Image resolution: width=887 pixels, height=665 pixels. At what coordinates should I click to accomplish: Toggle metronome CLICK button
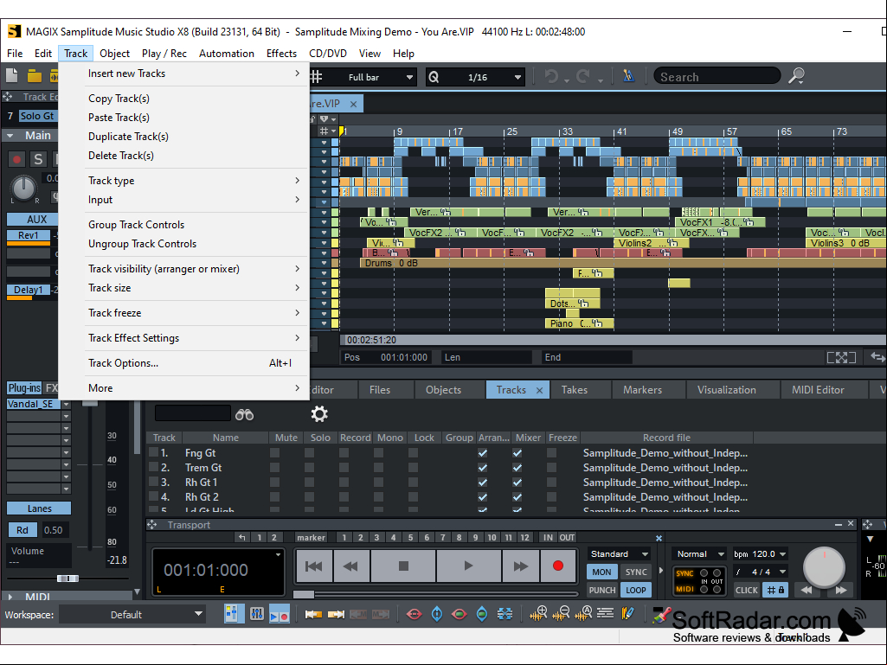pyautogui.click(x=746, y=591)
